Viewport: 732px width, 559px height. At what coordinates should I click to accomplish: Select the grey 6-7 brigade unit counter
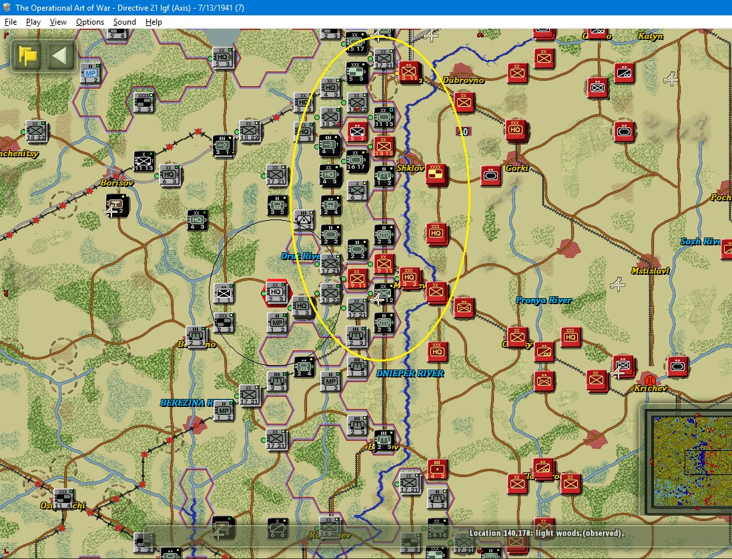coord(357,190)
